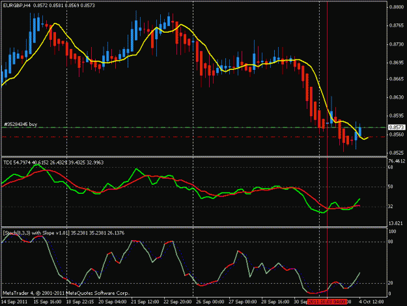Click the TDI indicator values label
This screenshot has width=407, height=306.
coord(53,162)
